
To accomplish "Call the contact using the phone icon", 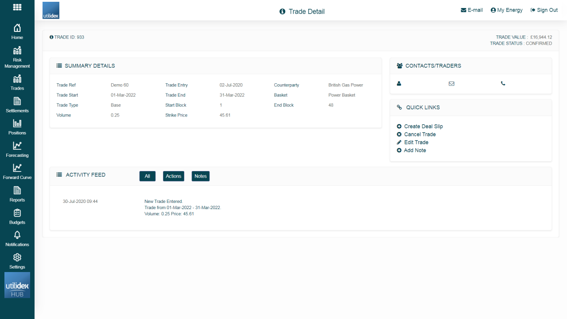I will coord(503,83).
